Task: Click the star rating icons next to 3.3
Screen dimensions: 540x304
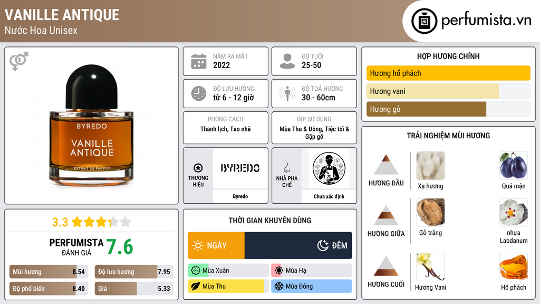Action: (x=101, y=222)
